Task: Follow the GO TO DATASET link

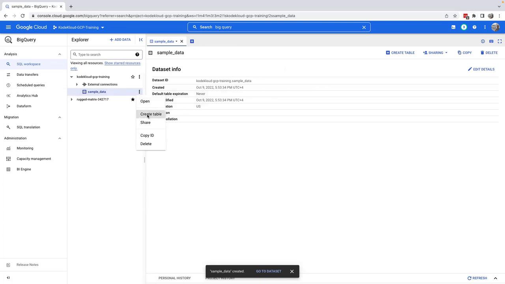Action: pos(269,271)
